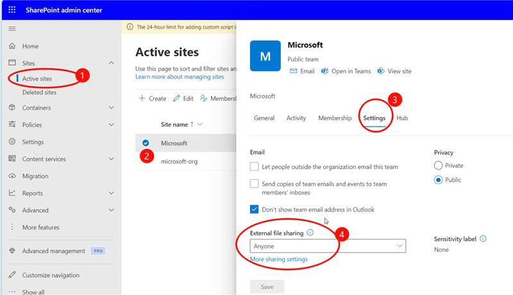Open the External file sharing dropdown

tap(328, 246)
